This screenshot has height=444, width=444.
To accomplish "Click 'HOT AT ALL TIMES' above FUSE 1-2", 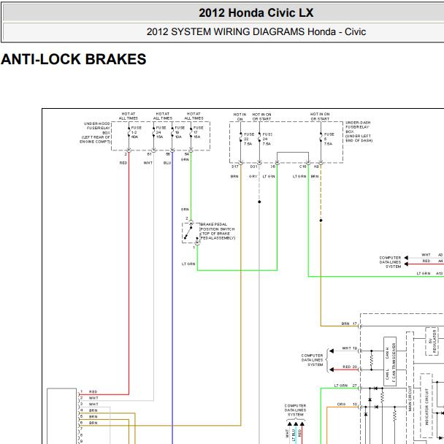I will [129, 116].
